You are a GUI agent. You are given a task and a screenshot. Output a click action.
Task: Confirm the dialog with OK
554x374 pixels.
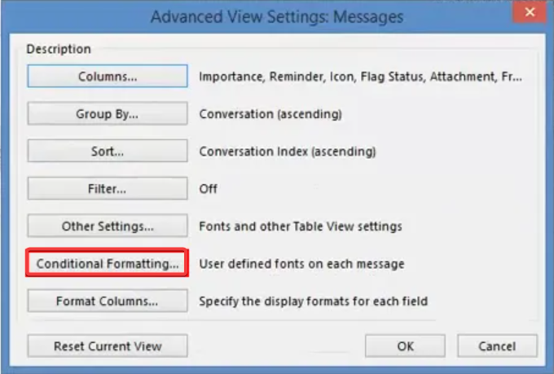(405, 346)
